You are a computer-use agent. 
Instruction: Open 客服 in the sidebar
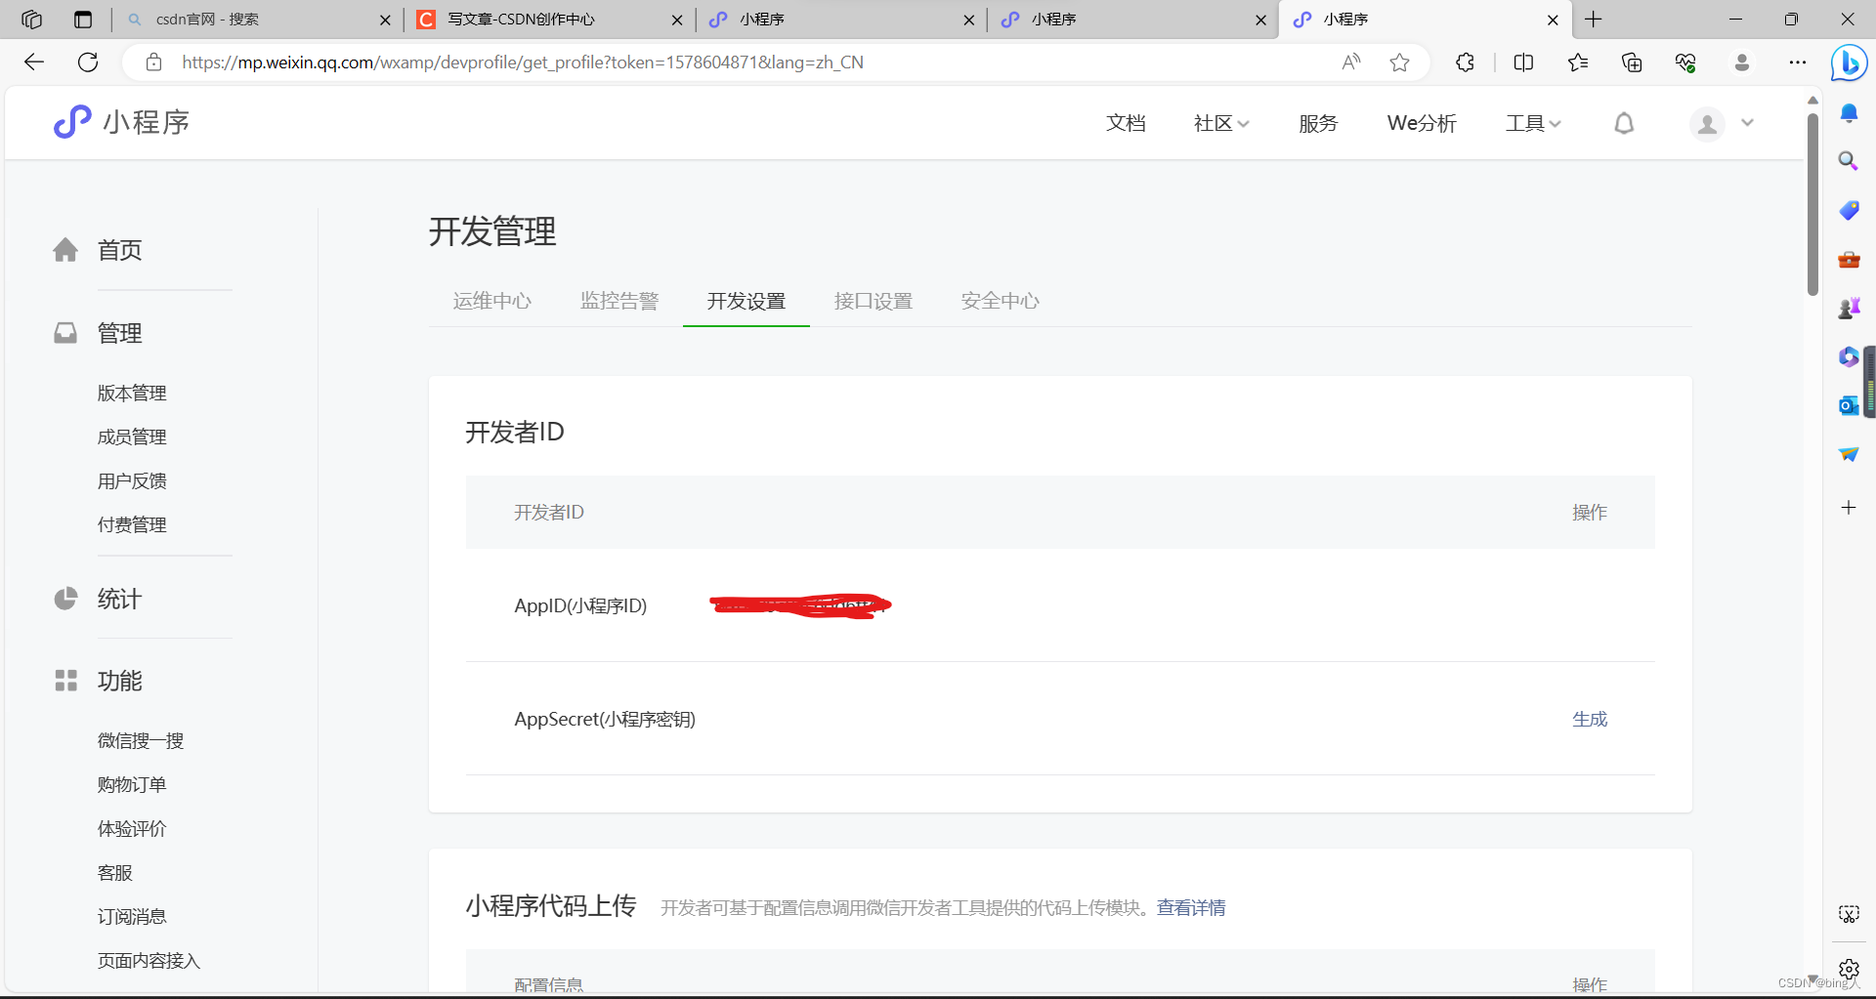tap(114, 872)
